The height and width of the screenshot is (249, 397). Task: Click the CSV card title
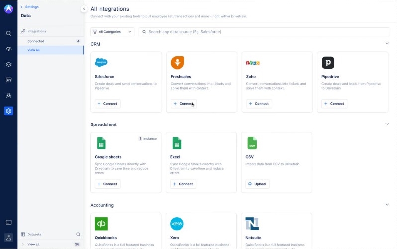click(x=250, y=157)
